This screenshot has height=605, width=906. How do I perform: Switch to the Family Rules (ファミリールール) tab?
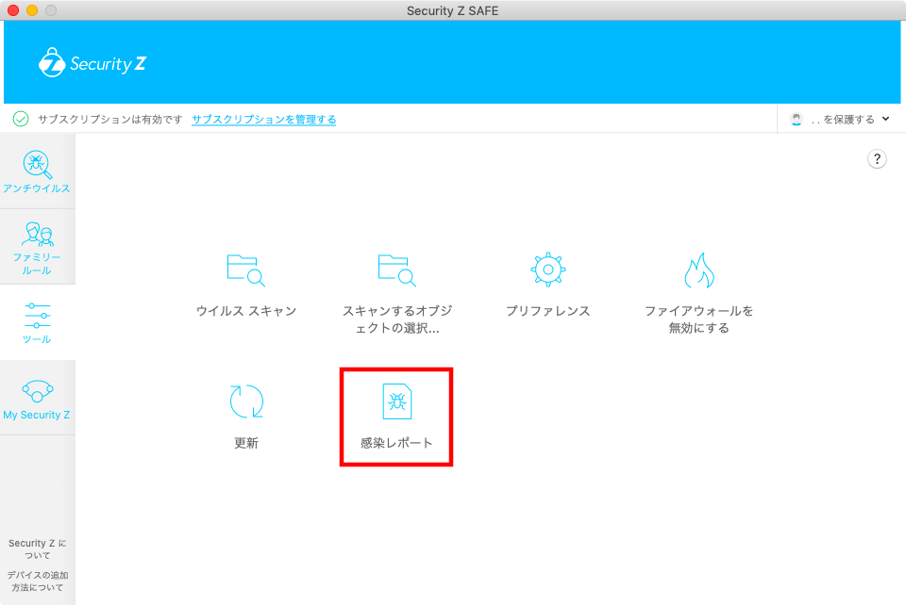38,248
